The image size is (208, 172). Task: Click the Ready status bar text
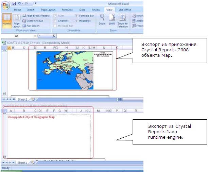point(6,168)
